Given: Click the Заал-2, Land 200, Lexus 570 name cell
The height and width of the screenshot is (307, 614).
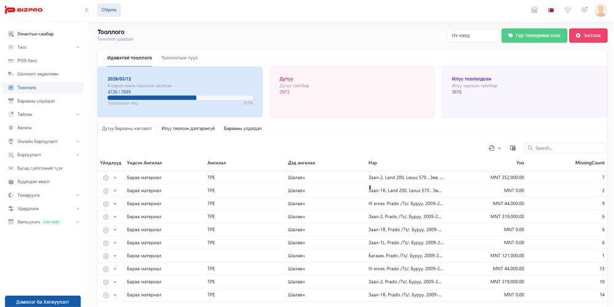Looking at the screenshot, I should click(x=406, y=178).
